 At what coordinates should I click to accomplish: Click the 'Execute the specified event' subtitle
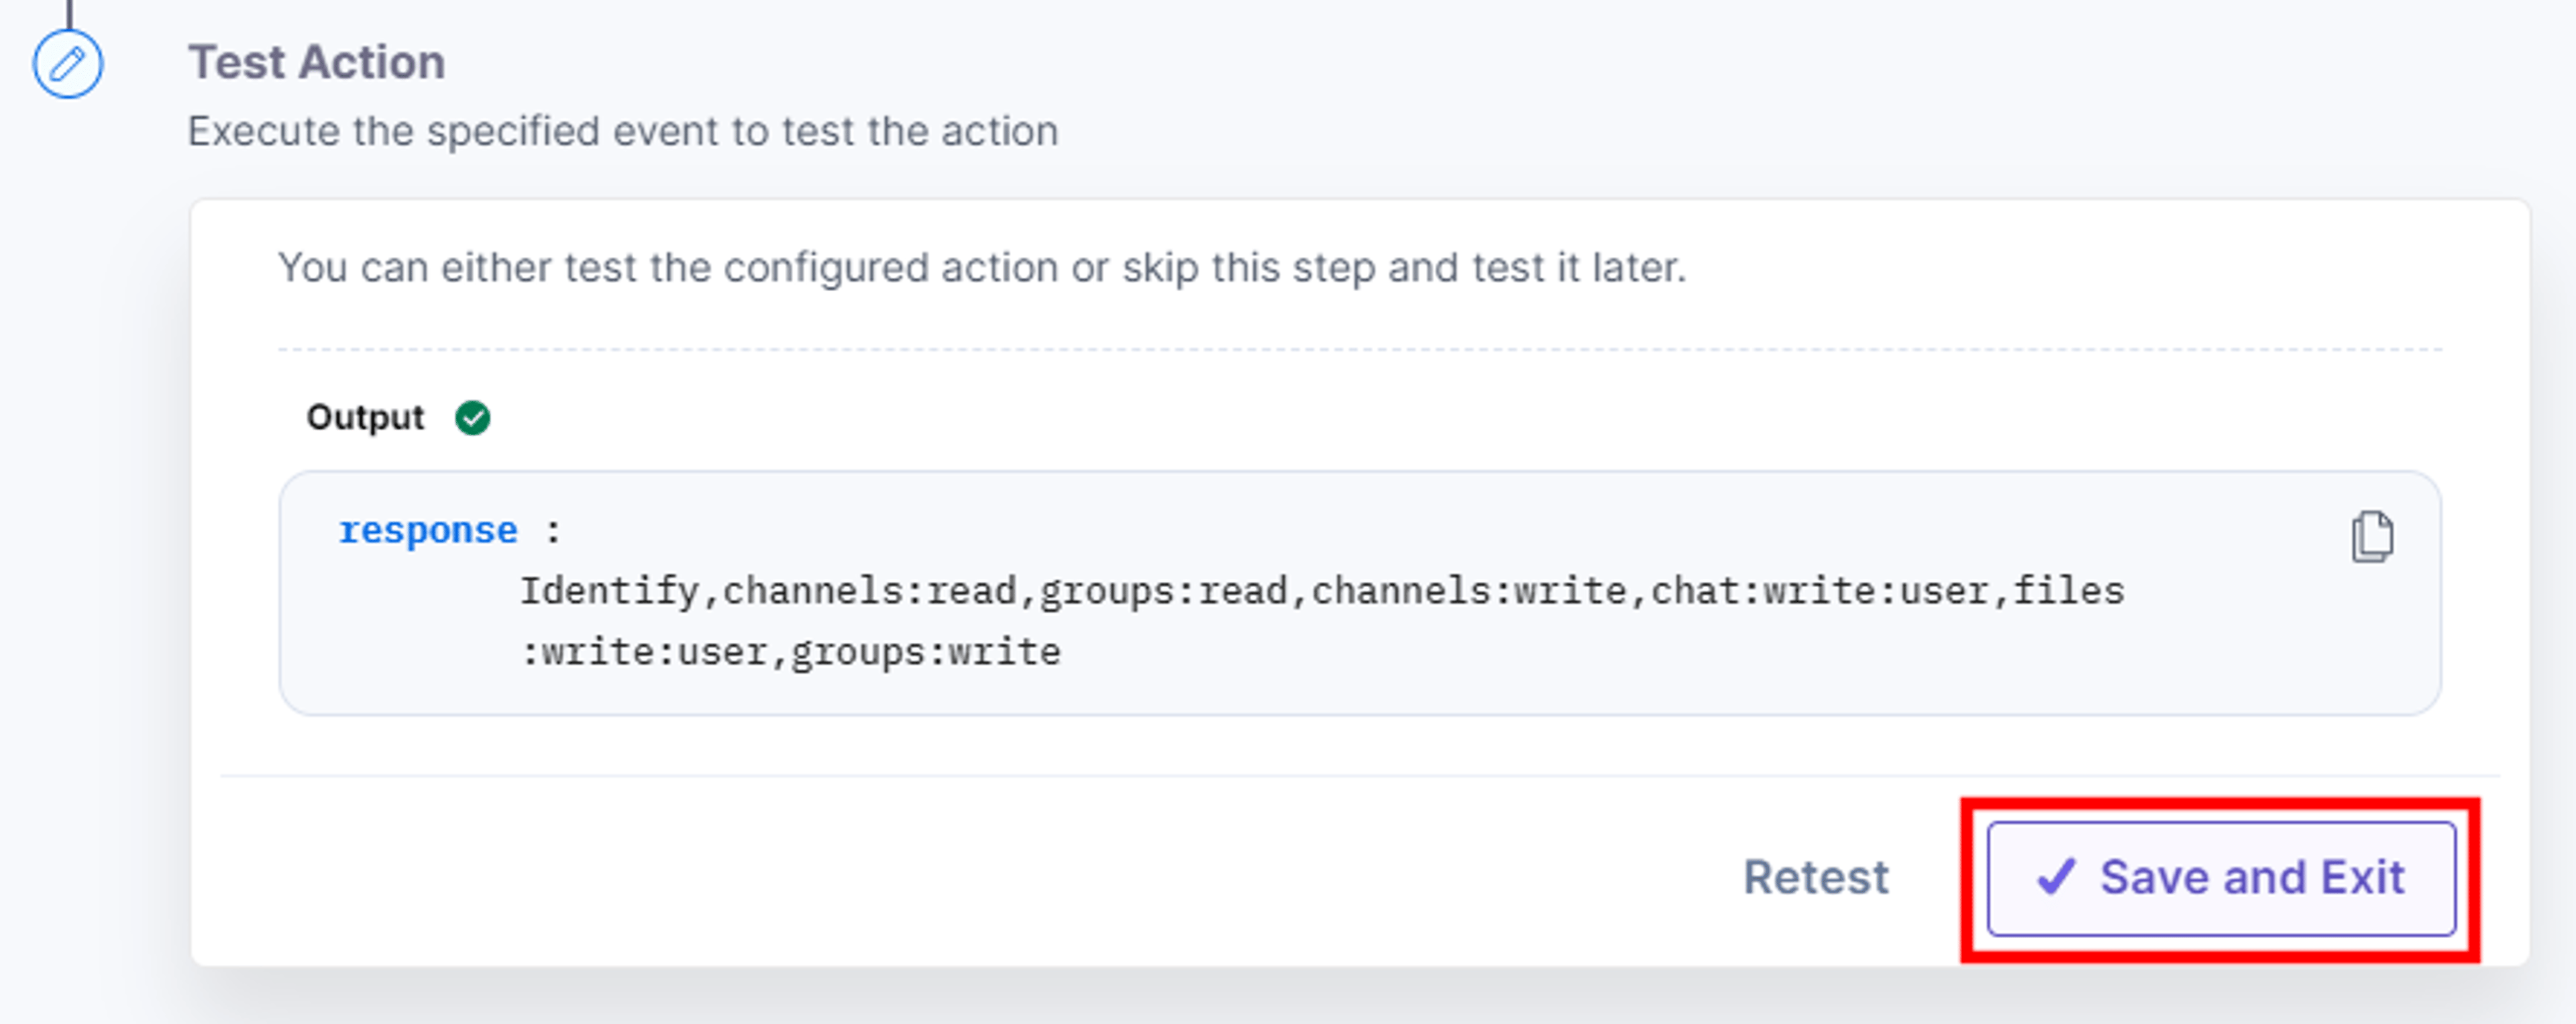point(623,131)
